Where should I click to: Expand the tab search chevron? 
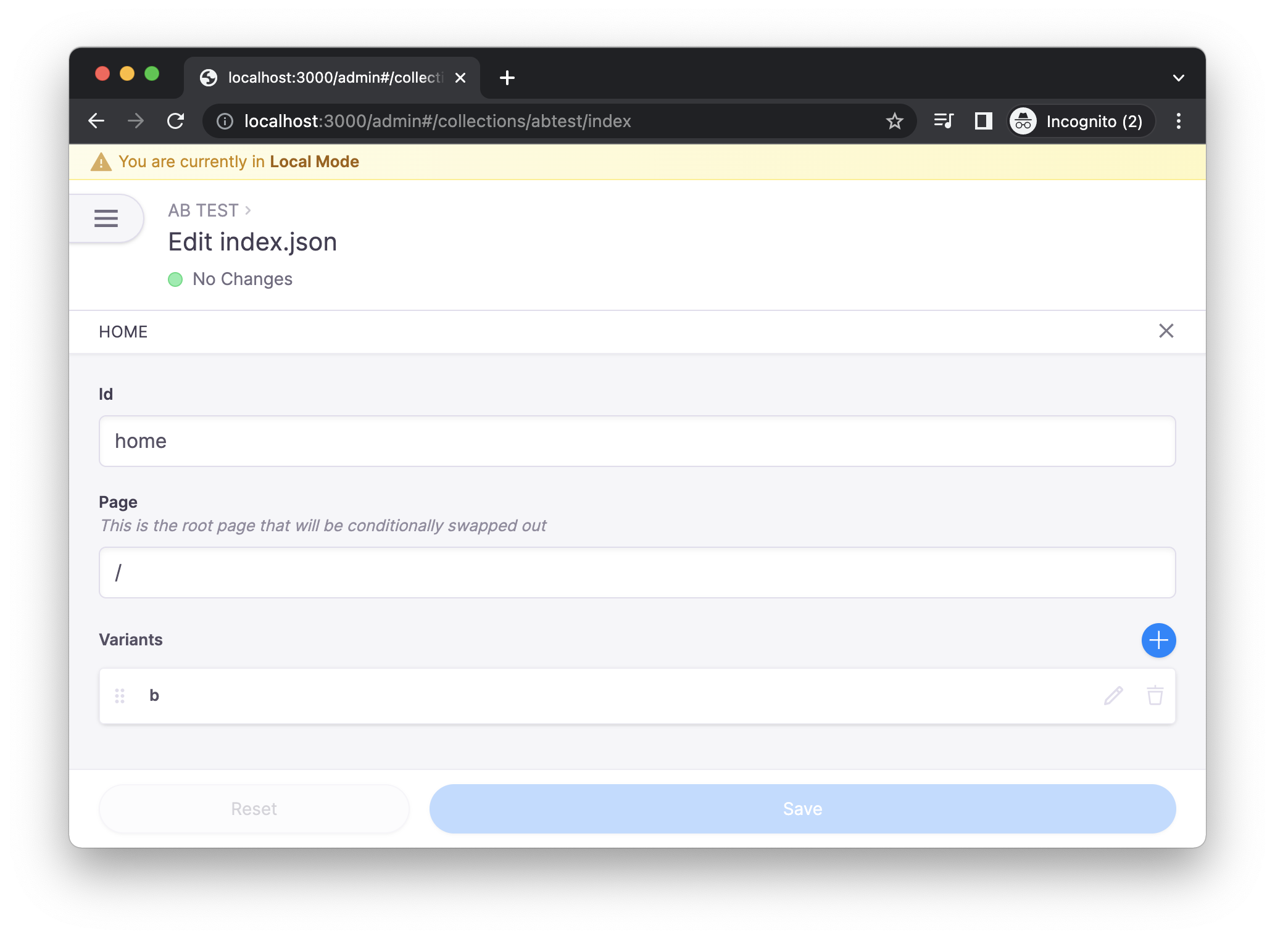pyautogui.click(x=1178, y=78)
